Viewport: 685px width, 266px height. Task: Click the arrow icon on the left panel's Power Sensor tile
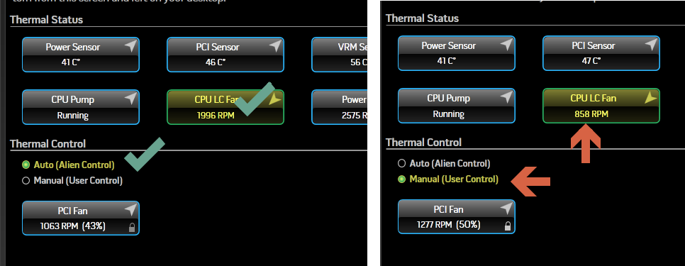point(130,46)
